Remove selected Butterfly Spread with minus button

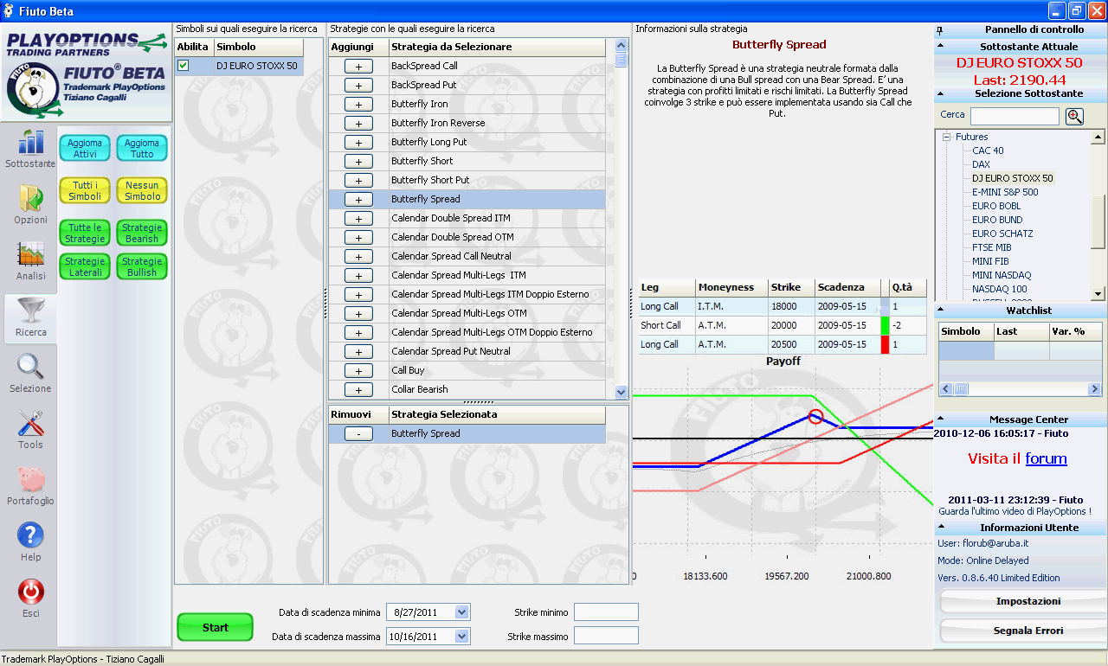point(358,433)
